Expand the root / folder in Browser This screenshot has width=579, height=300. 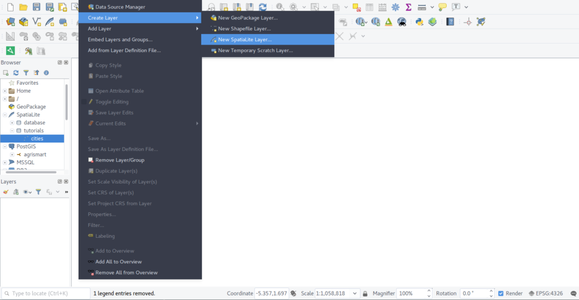[5, 99]
